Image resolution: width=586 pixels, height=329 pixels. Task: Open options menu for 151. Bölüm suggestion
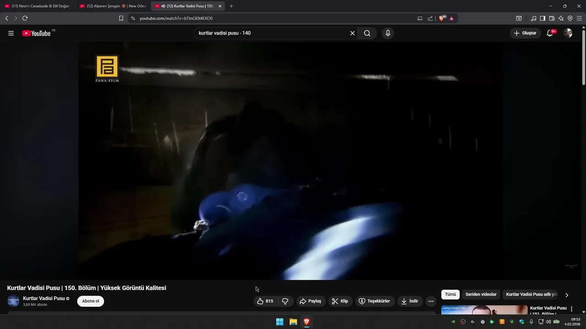click(571, 309)
